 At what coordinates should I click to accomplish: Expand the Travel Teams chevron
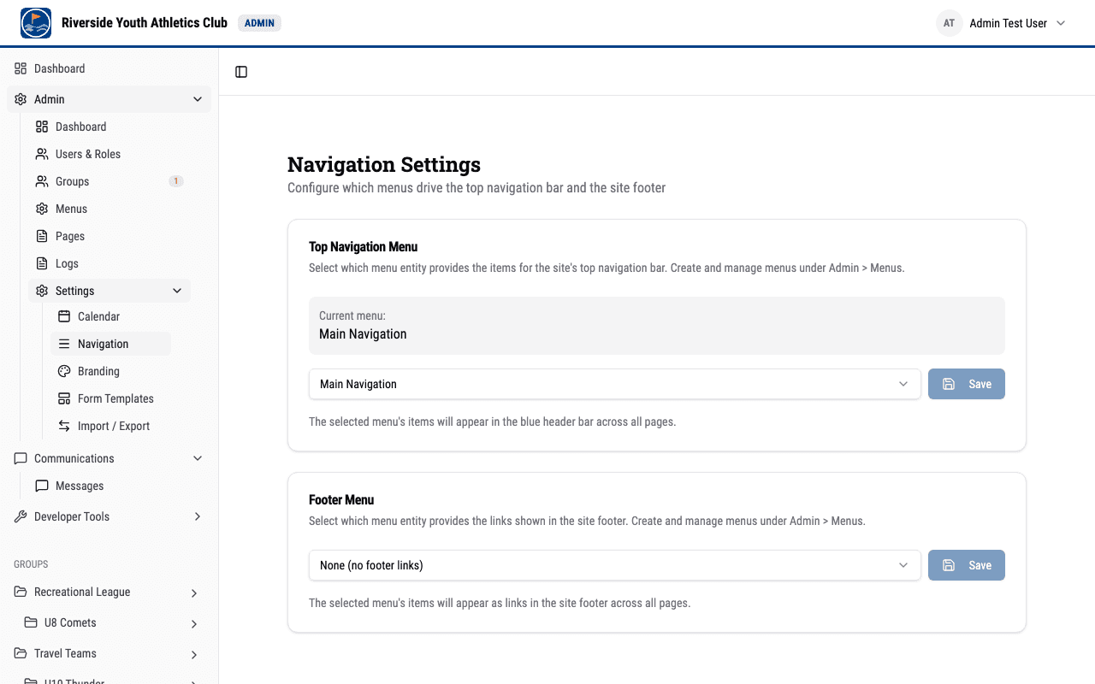tap(194, 655)
